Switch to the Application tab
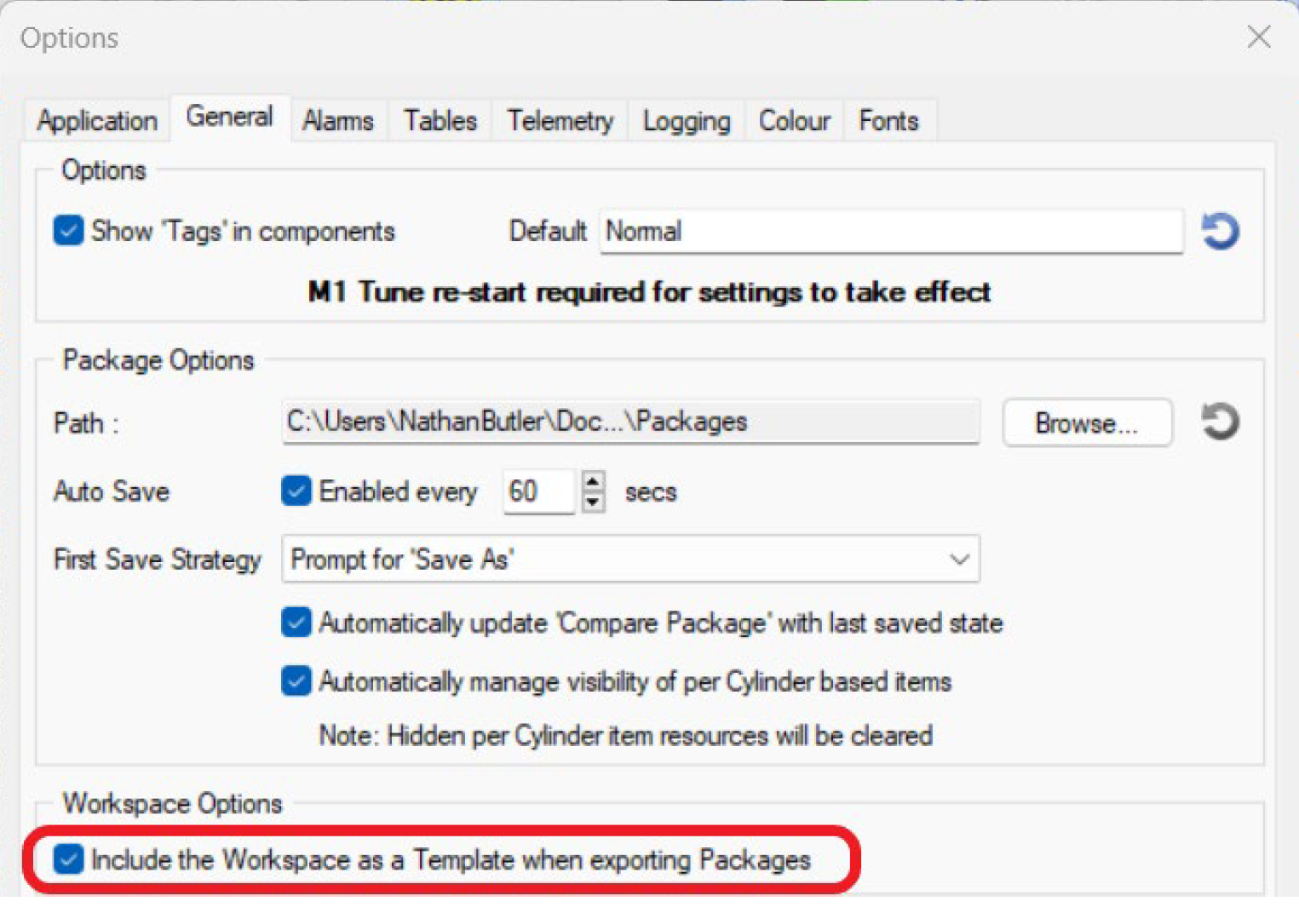 (x=97, y=121)
